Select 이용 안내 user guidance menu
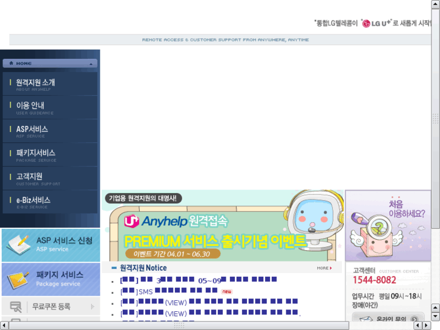The image size is (440, 330). click(50, 107)
